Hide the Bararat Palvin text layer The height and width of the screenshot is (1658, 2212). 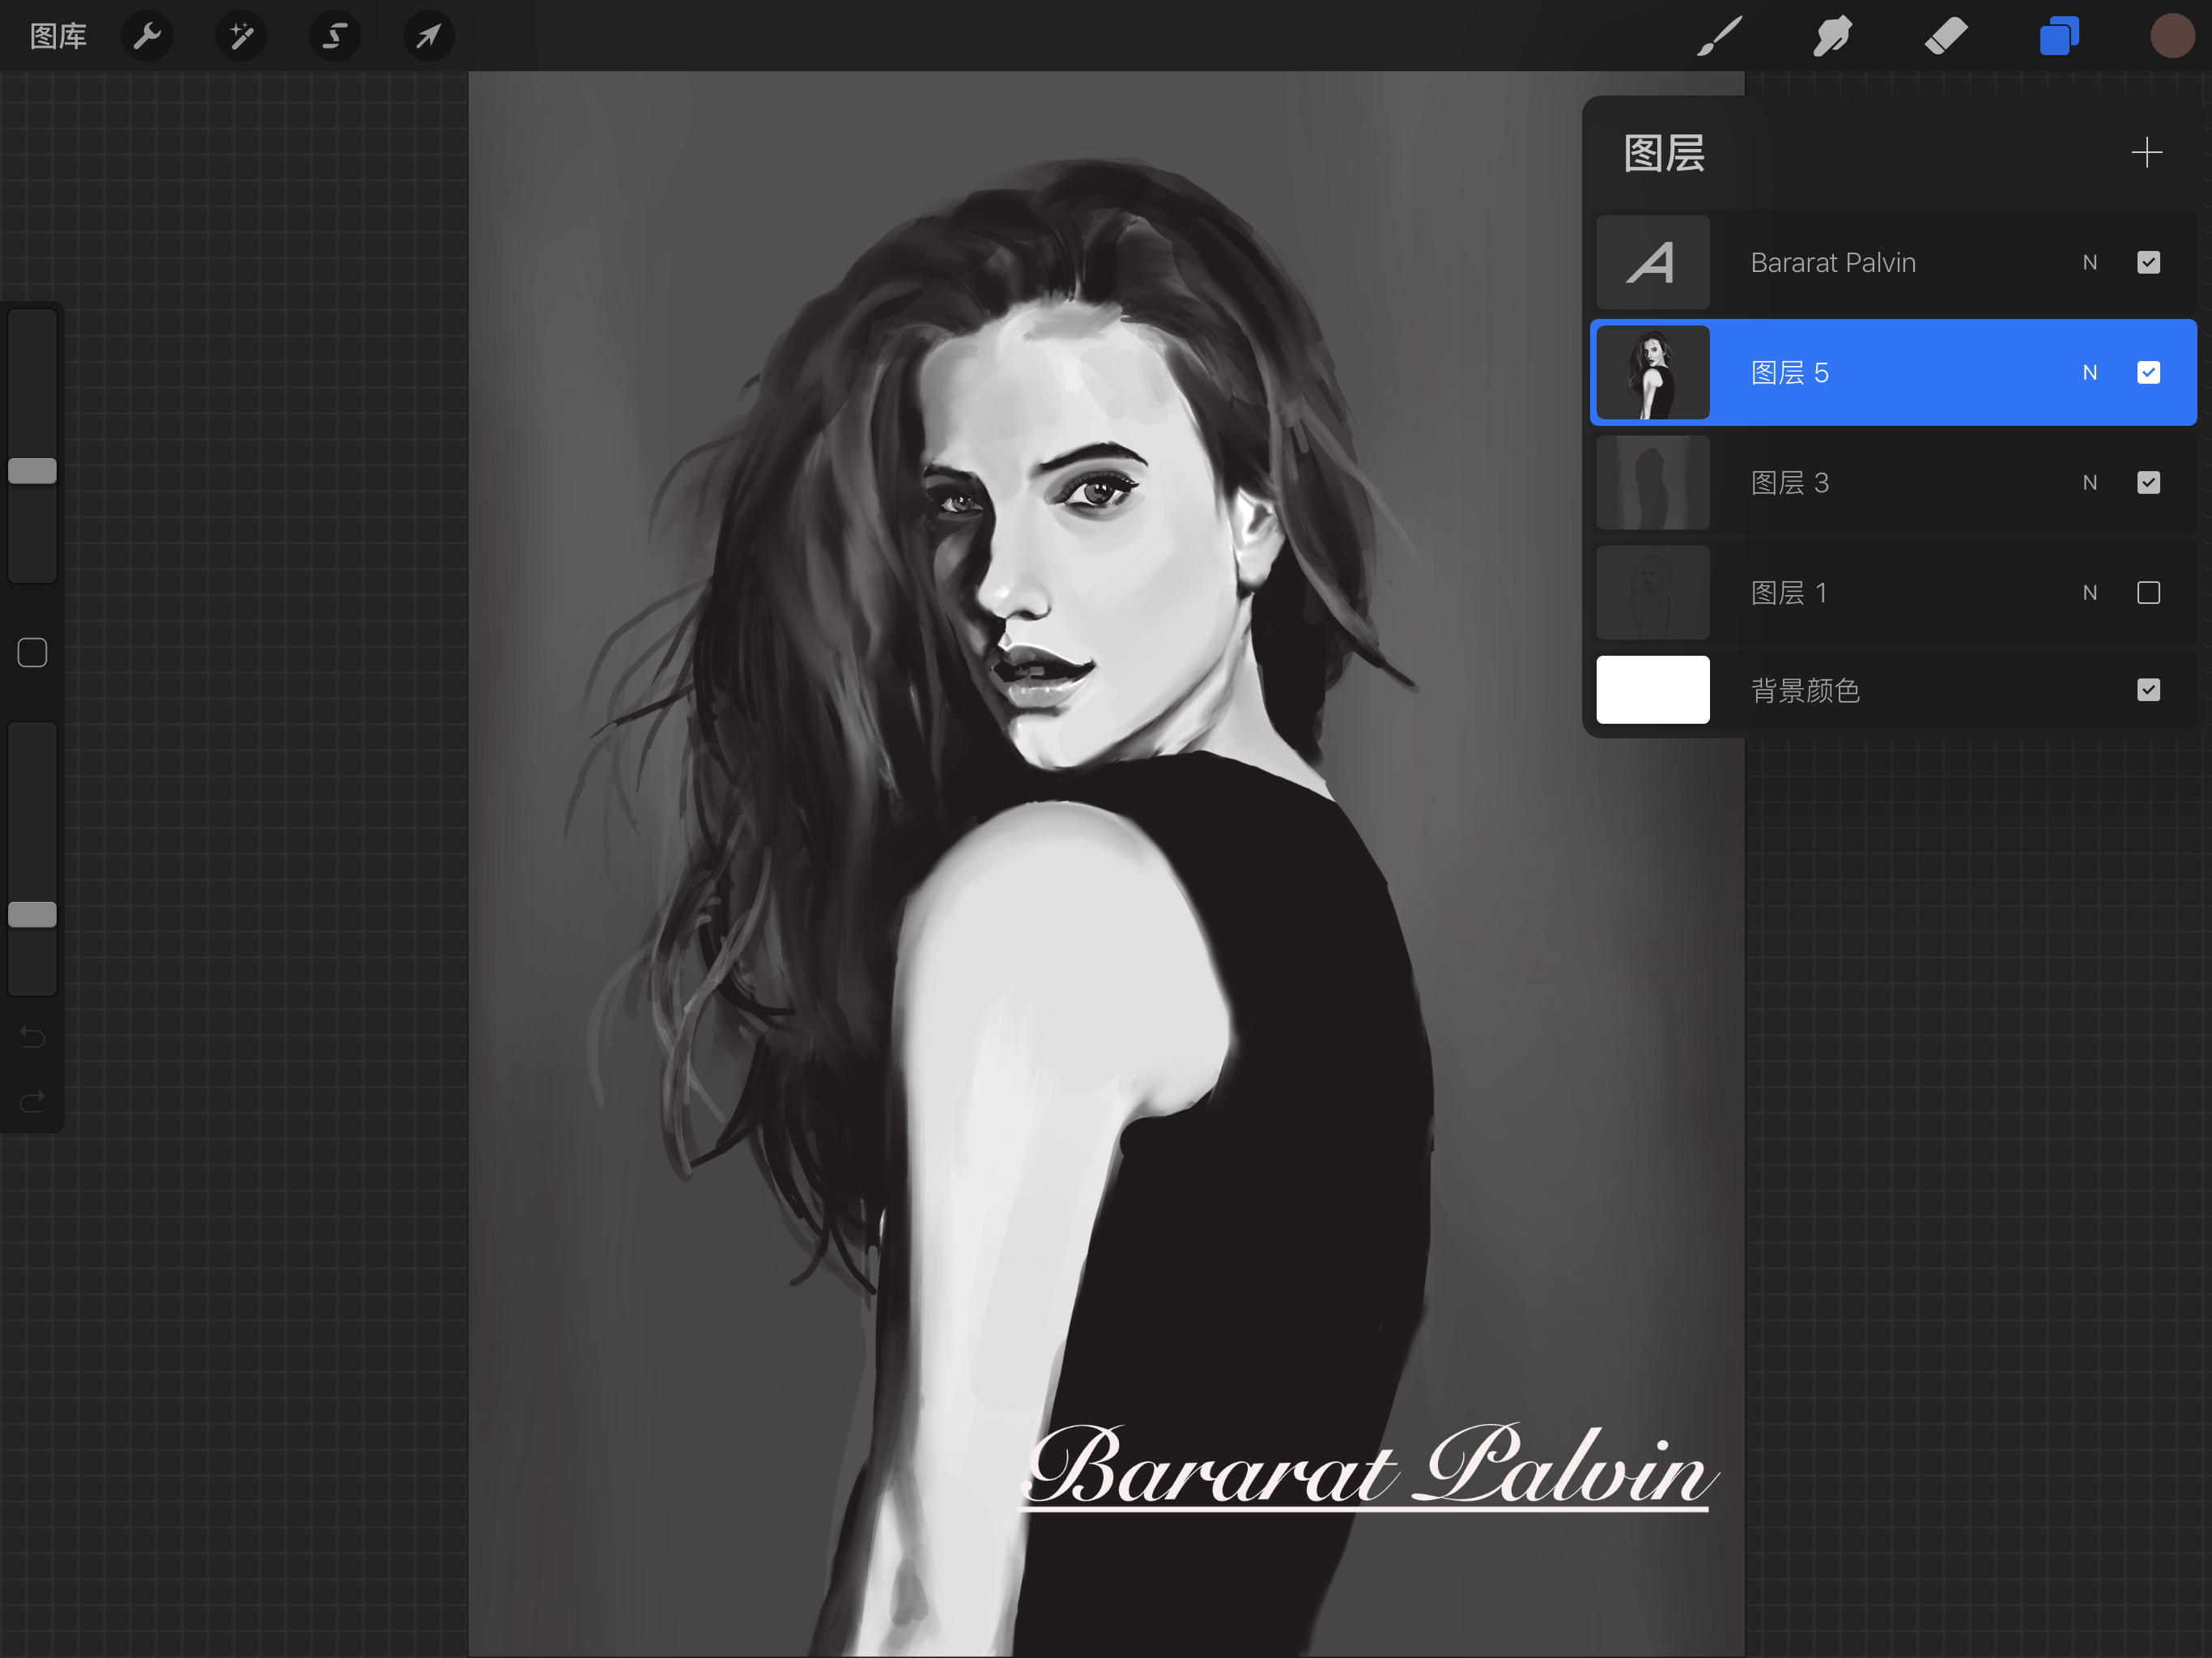pos(2148,263)
